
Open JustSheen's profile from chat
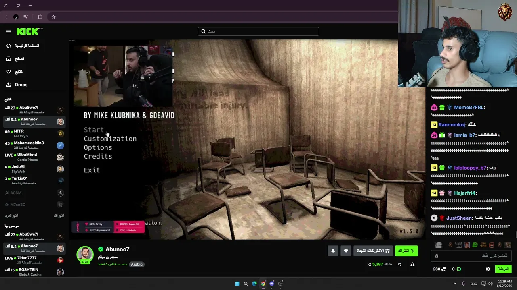click(x=459, y=218)
